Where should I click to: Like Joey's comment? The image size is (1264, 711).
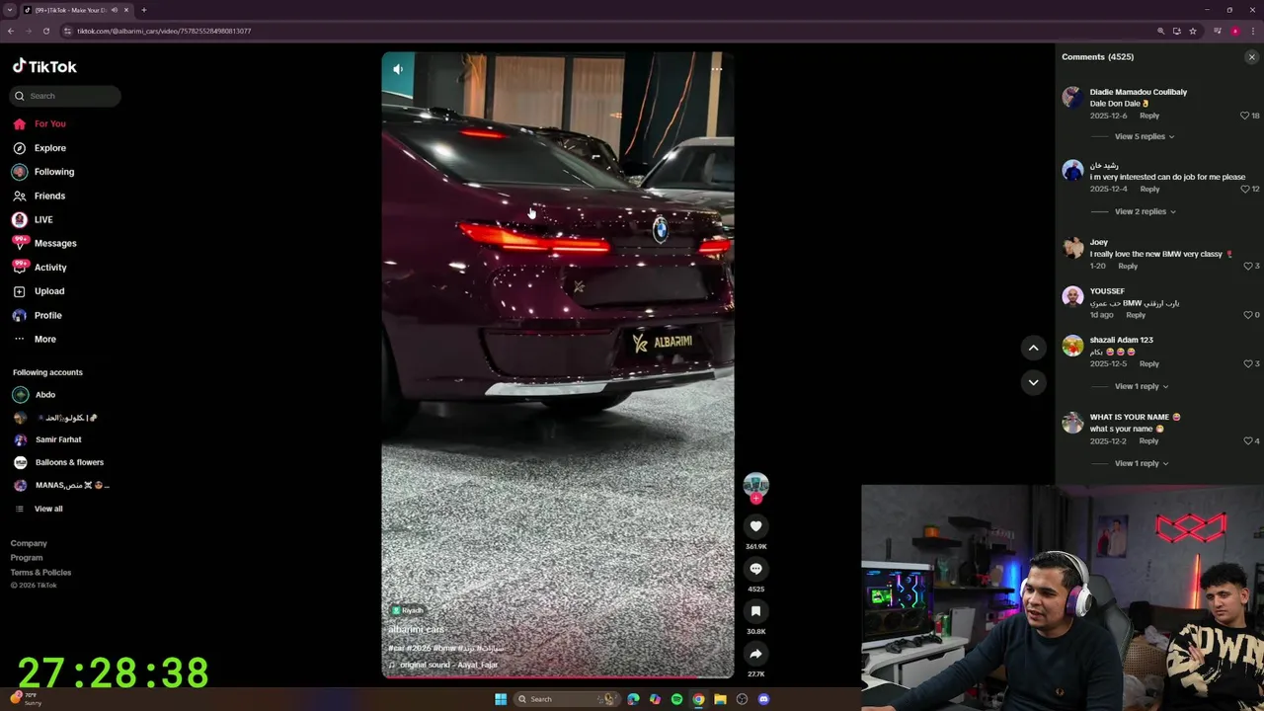(x=1248, y=266)
